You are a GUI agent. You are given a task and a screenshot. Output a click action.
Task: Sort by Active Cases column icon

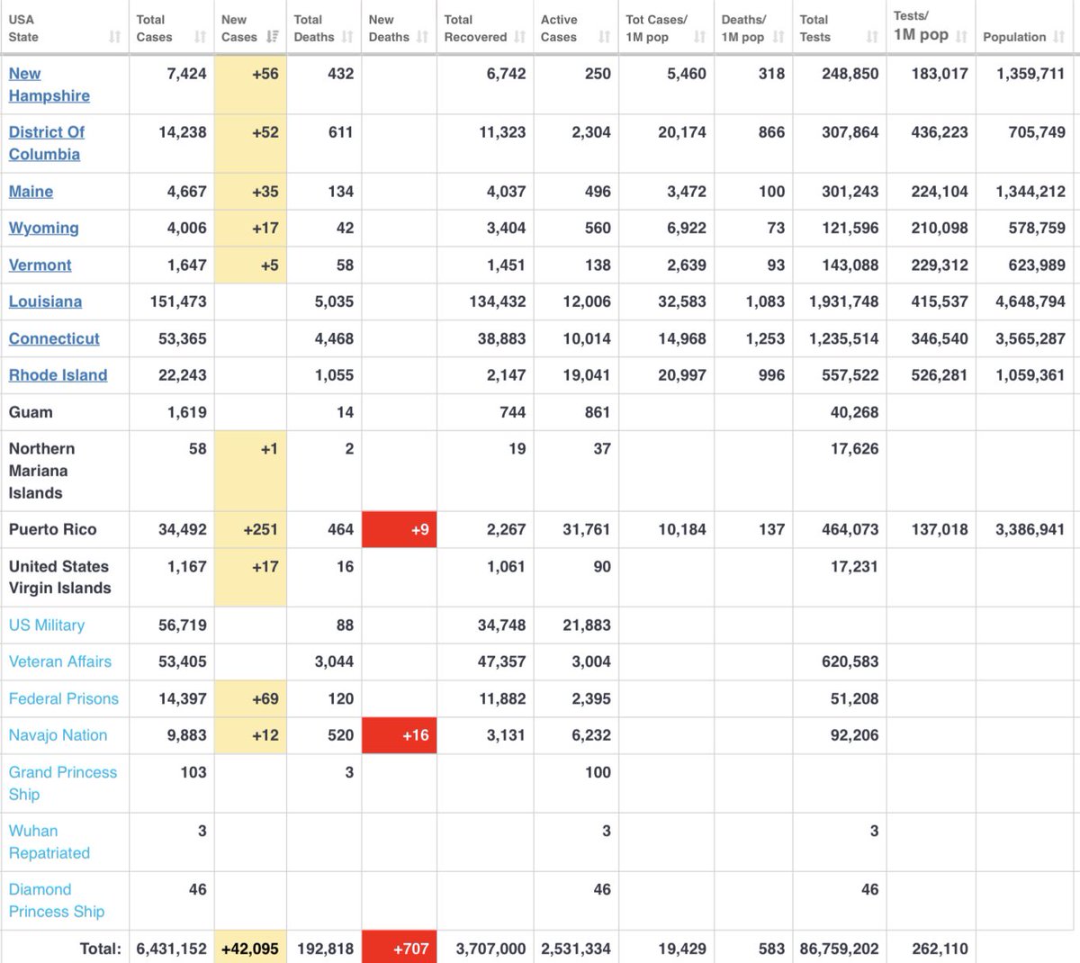(x=604, y=37)
